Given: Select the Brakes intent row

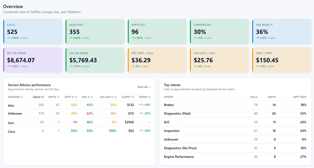Looking at the screenshot, I should coord(235,105).
